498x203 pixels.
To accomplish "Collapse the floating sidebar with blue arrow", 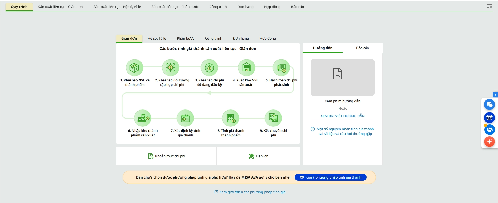I will pyautogui.click(x=495, y=95).
